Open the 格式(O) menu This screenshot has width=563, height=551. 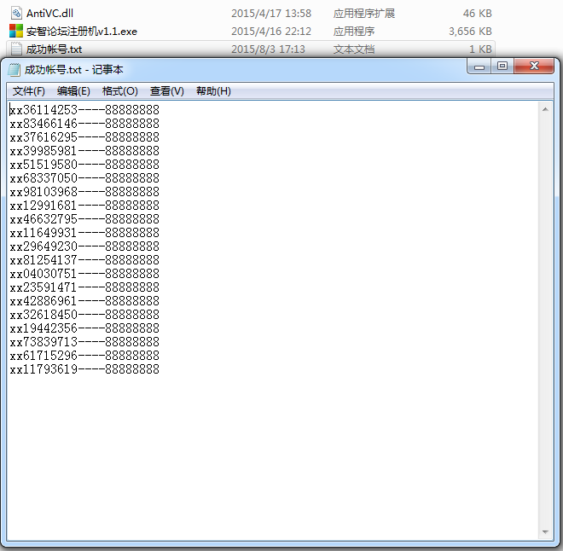pos(120,91)
